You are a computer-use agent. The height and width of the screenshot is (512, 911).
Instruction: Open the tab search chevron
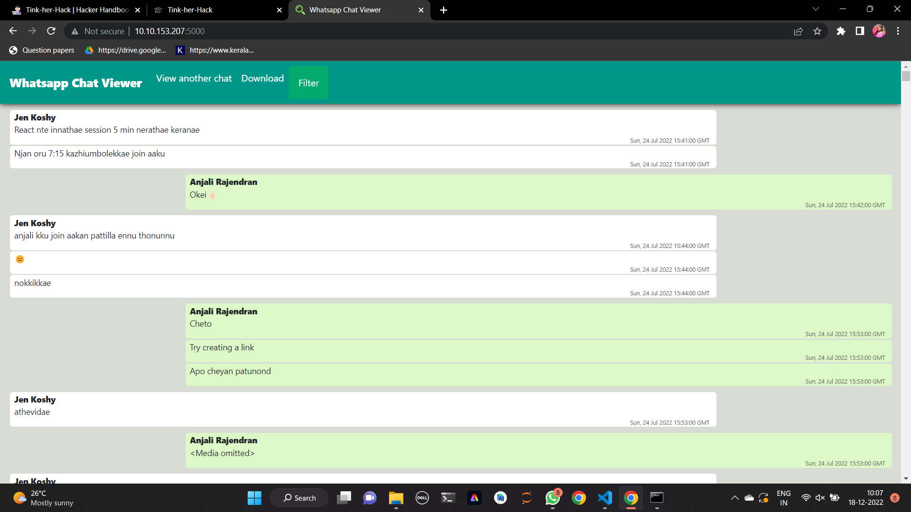pos(815,9)
